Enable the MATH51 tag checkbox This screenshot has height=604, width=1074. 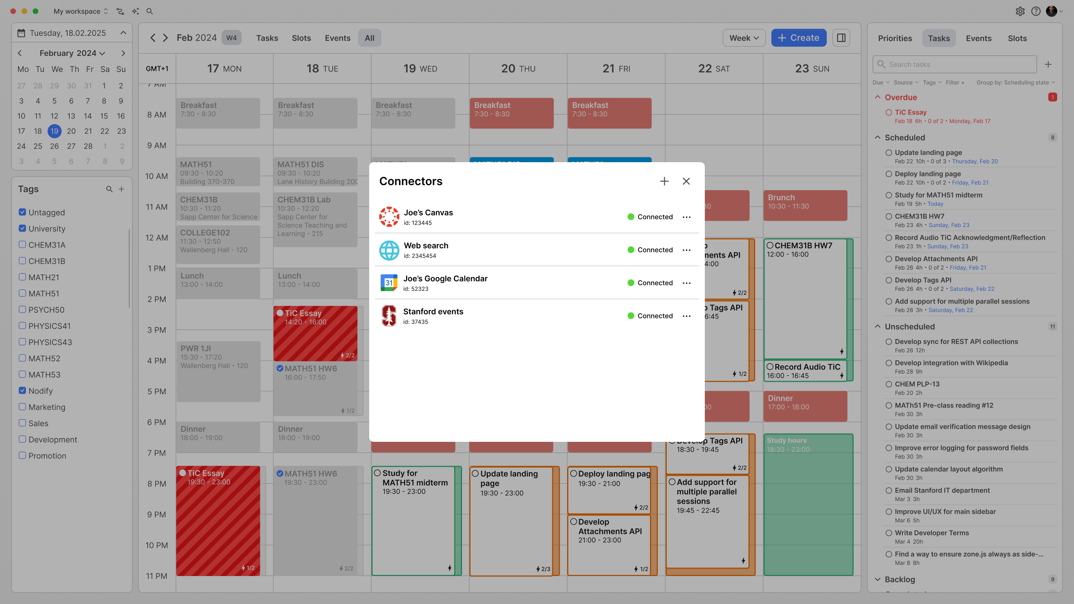22,293
